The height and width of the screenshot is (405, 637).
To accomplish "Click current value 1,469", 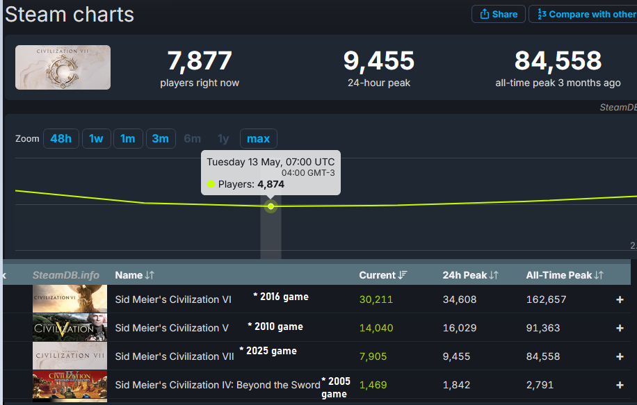I will pos(373,385).
